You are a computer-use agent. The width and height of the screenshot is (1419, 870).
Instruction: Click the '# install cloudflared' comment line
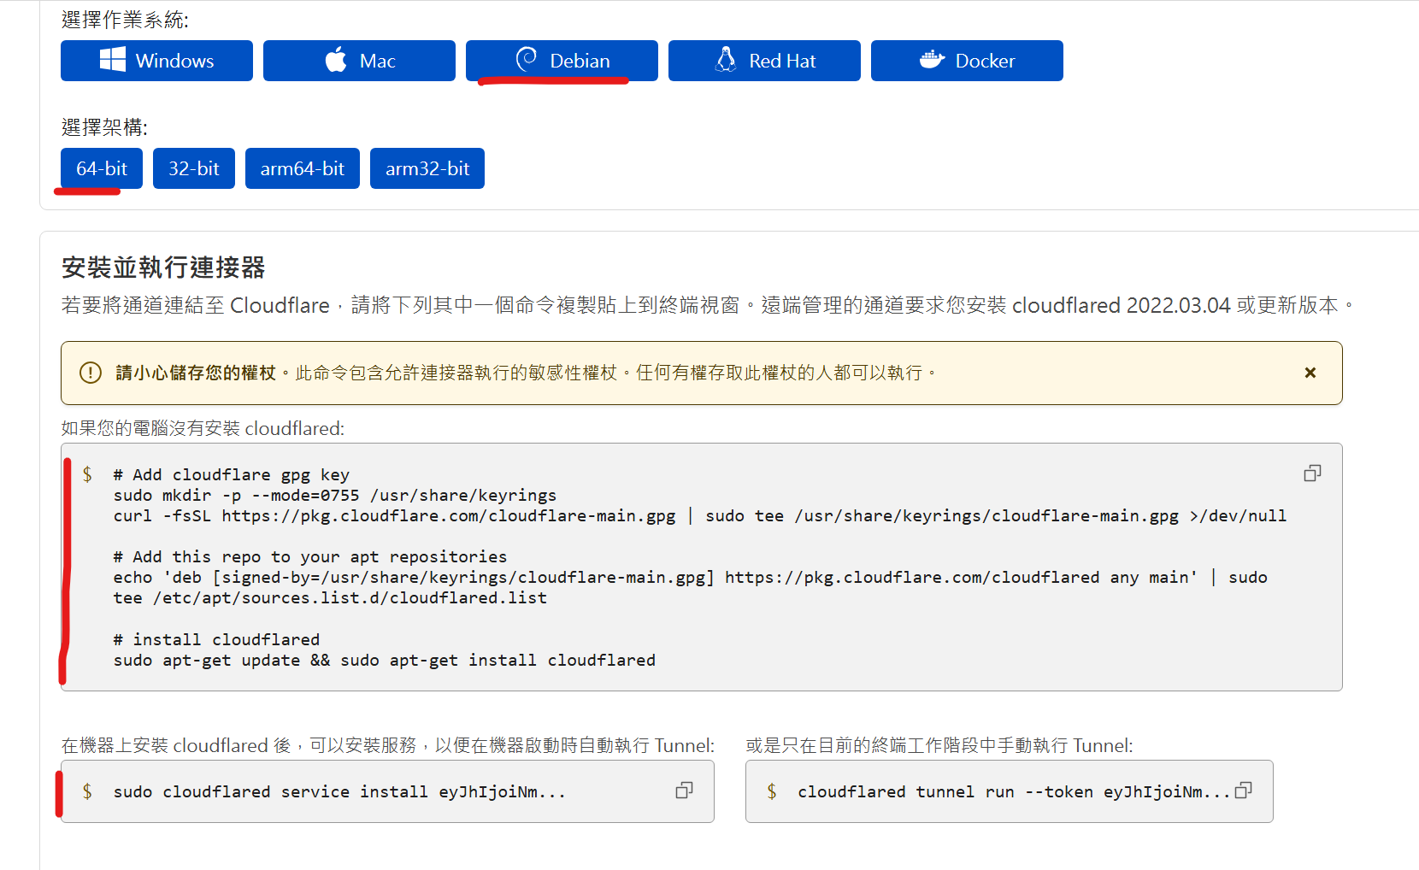coord(217,639)
